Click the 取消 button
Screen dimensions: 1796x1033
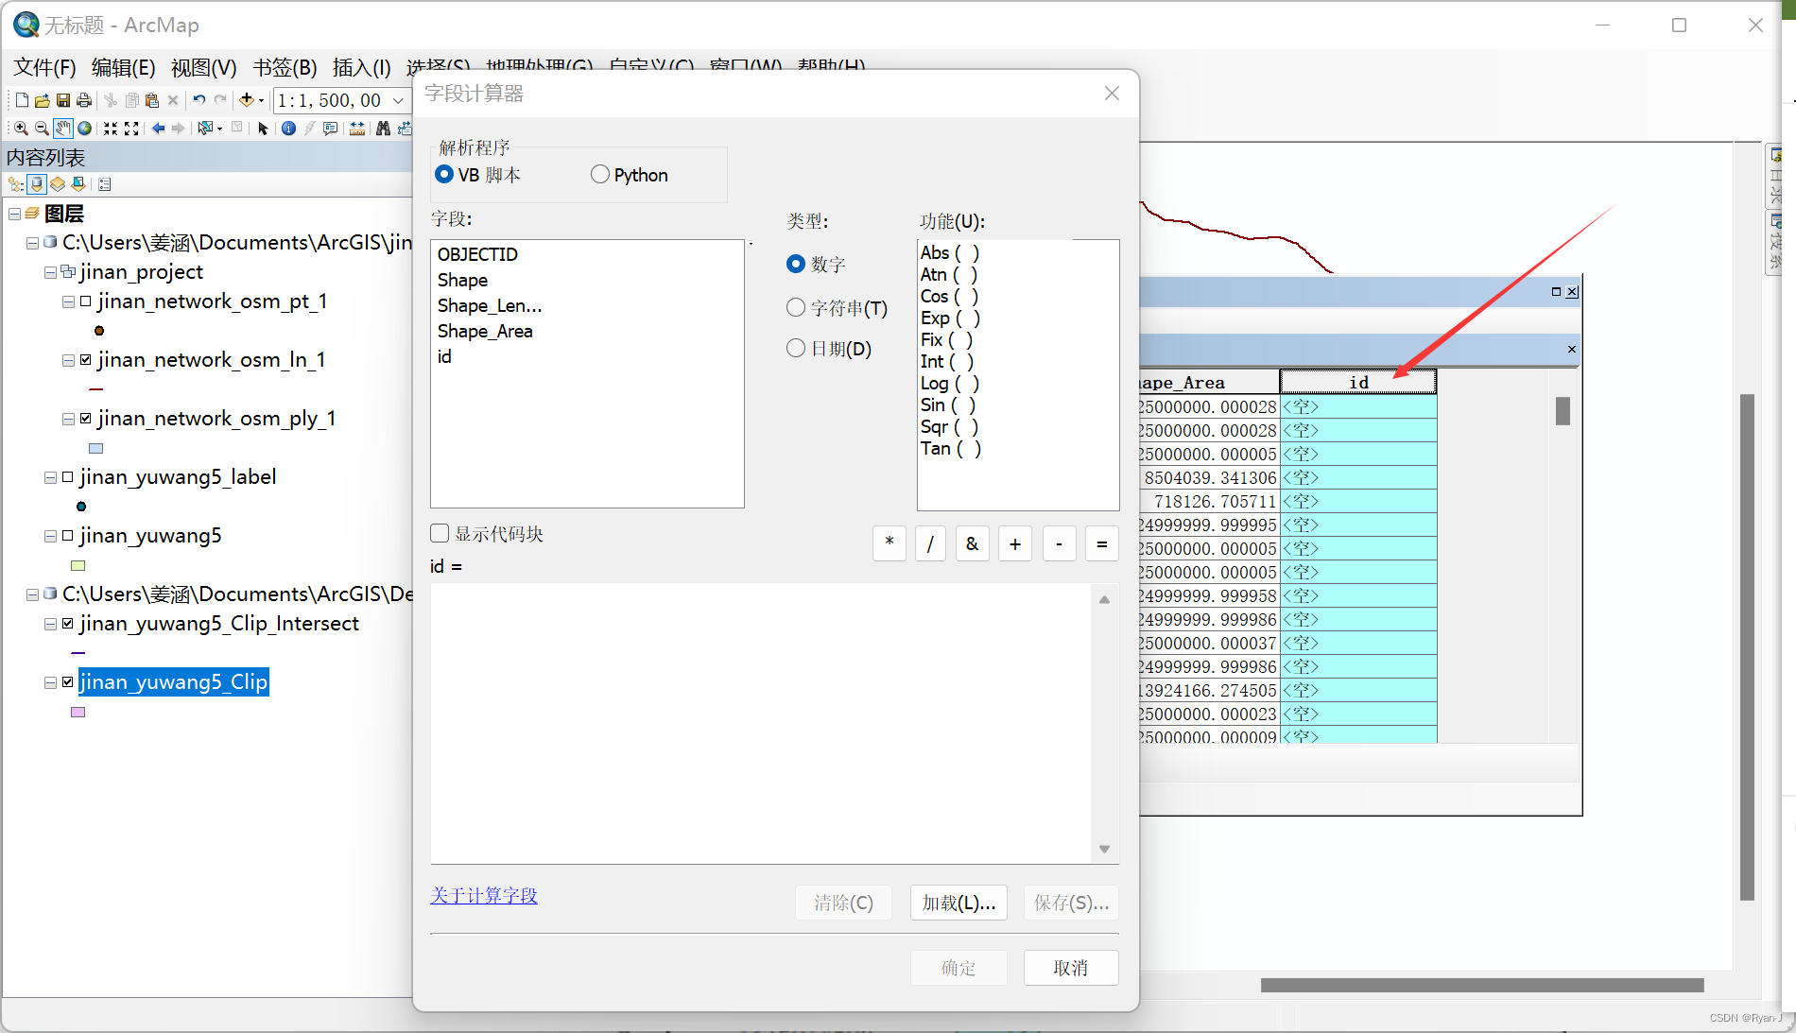click(1071, 968)
